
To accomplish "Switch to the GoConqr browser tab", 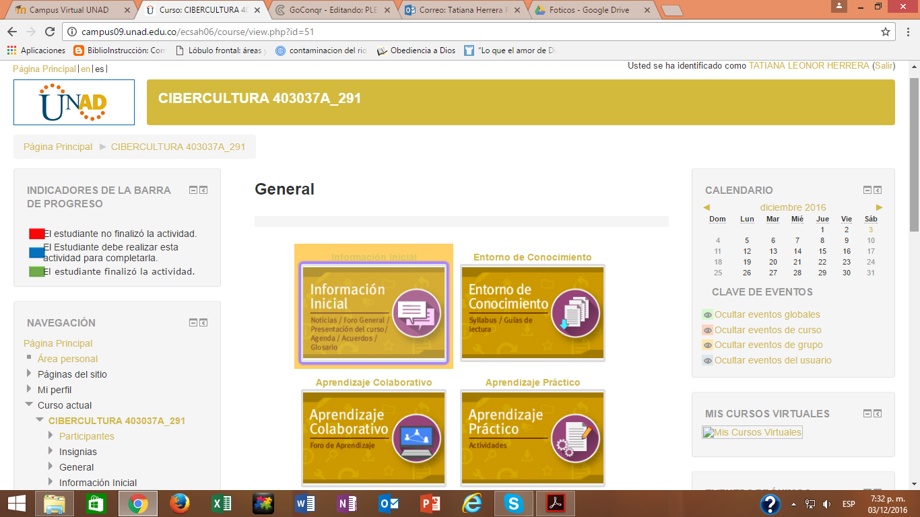I will (x=334, y=10).
